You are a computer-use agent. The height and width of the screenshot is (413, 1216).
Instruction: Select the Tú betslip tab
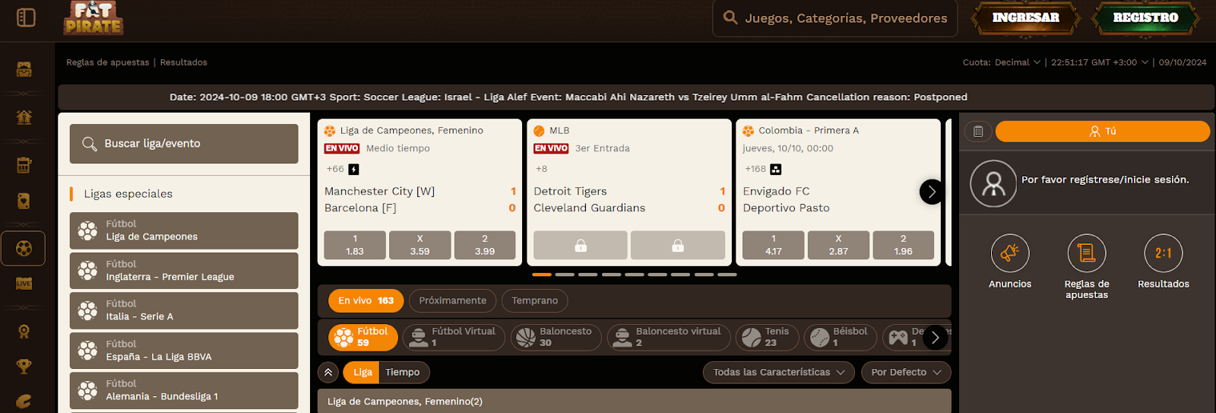pos(1103,132)
